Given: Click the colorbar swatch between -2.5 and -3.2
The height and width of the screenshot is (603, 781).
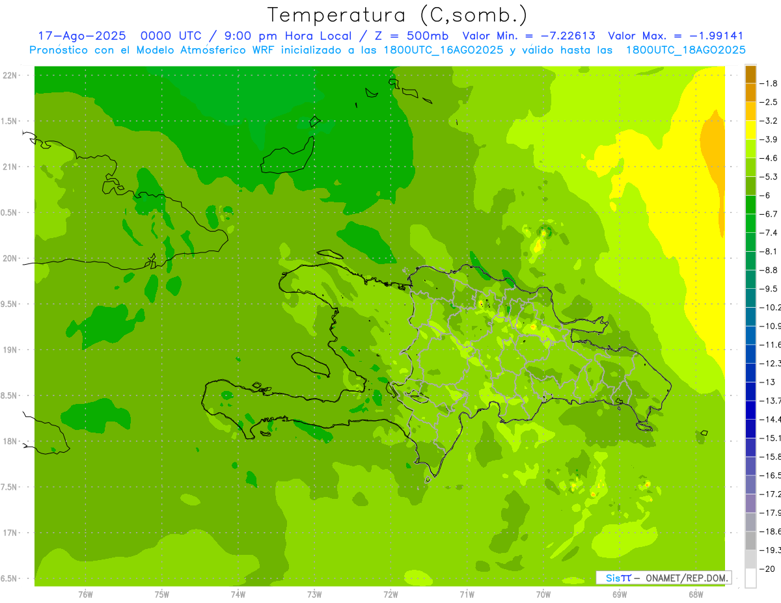Looking at the screenshot, I should 751,111.
